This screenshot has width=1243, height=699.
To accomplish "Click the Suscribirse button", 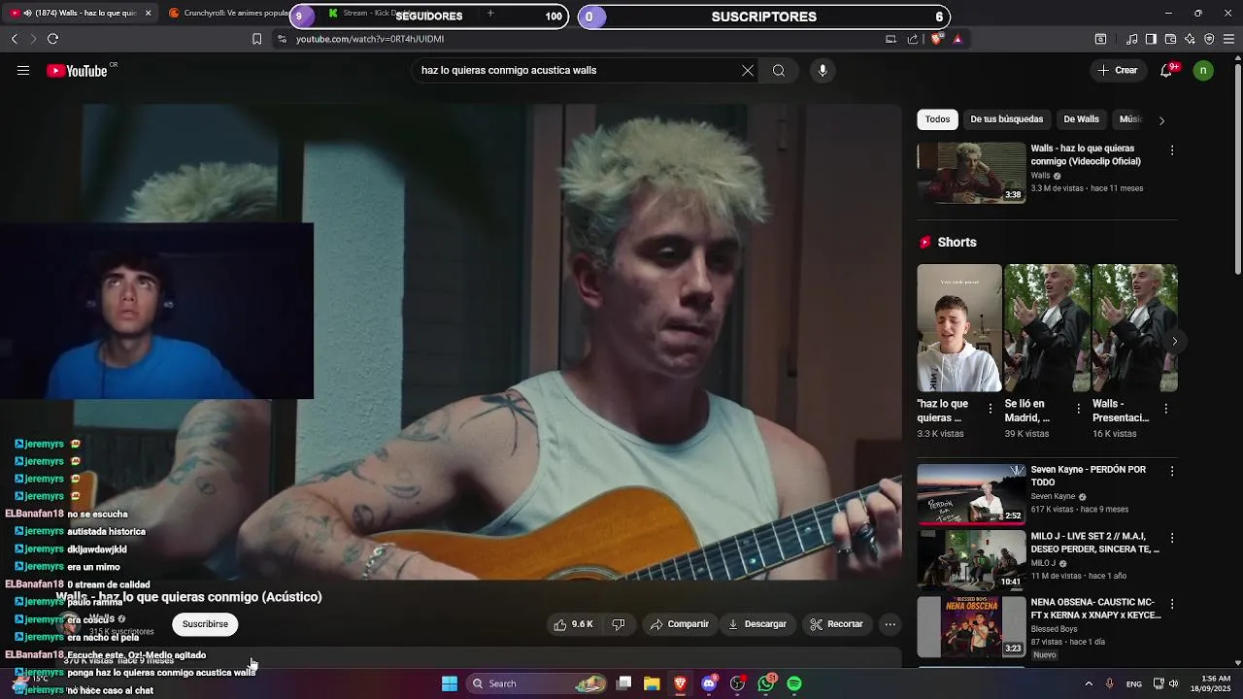I will (x=205, y=624).
